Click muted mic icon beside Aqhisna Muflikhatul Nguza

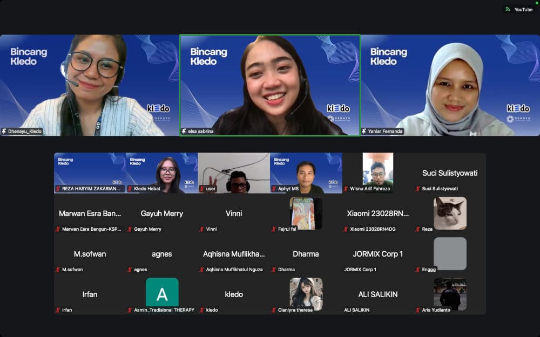pos(202,270)
